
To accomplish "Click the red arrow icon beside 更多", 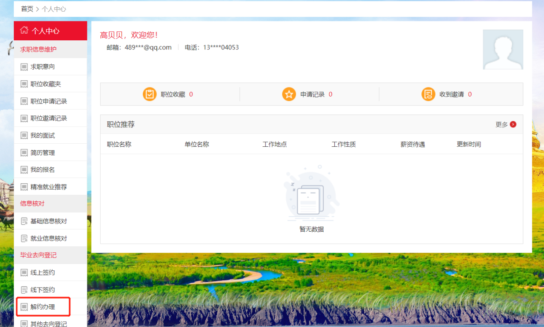I will [513, 124].
